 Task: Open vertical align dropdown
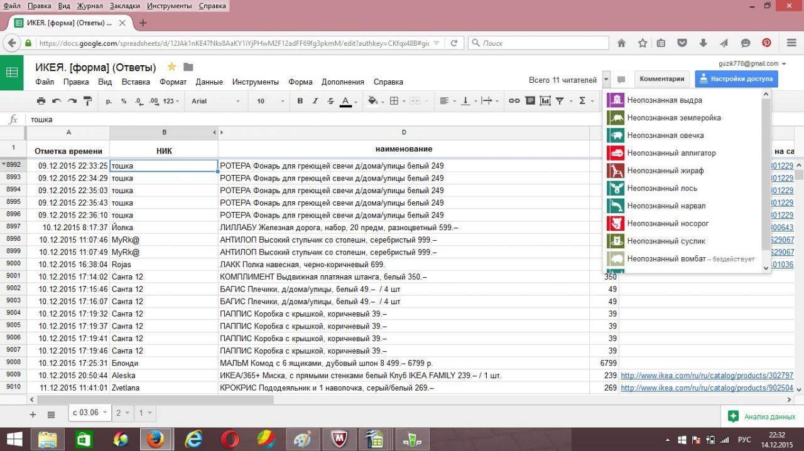(468, 101)
